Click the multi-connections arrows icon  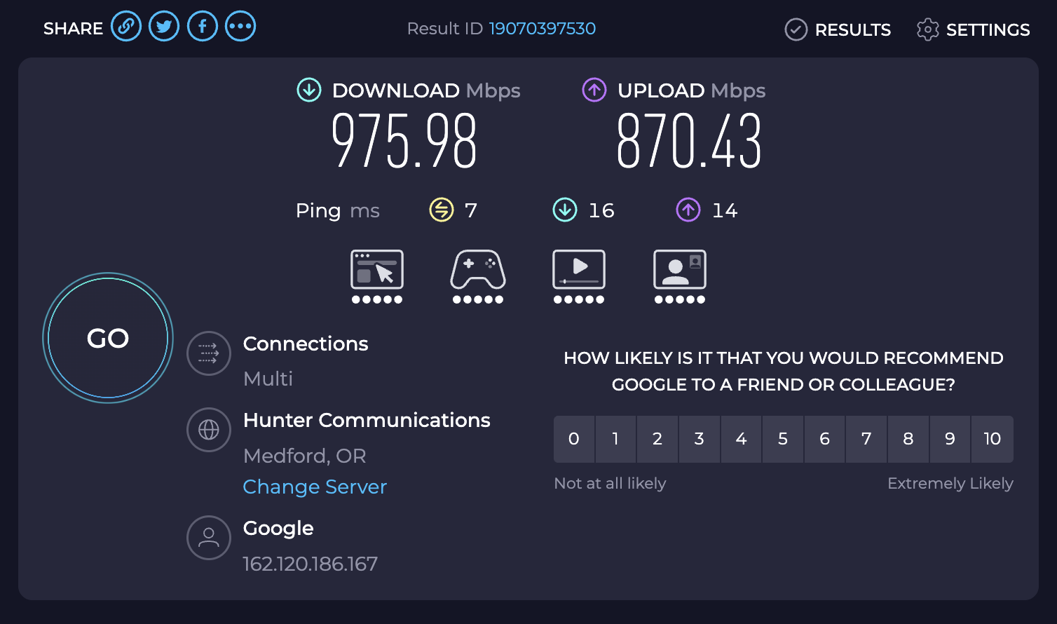point(209,353)
